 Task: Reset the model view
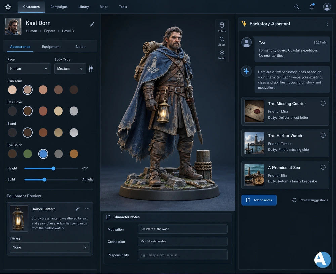click(x=222, y=55)
